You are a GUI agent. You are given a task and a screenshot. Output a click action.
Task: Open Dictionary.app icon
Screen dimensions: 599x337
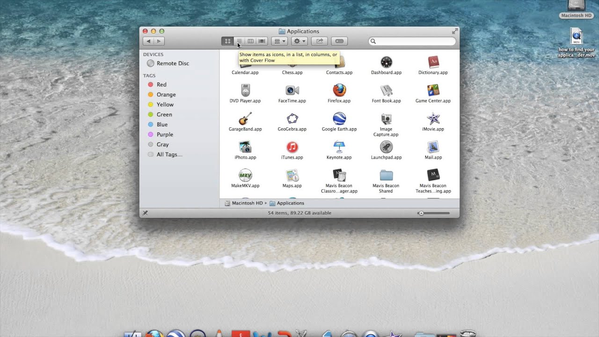click(x=433, y=62)
